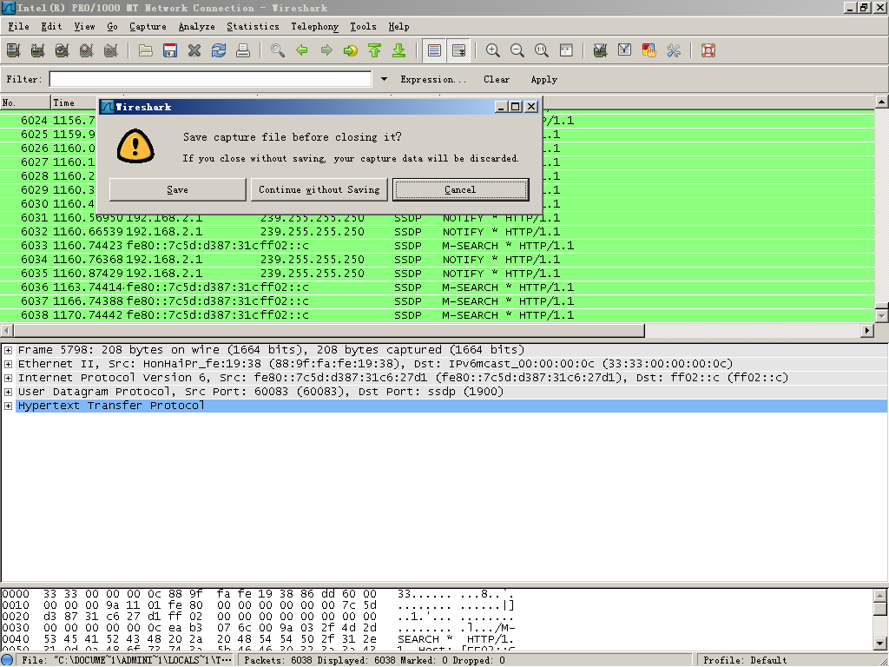889x667 pixels.
Task: Open the Telephony menu
Action: click(314, 27)
